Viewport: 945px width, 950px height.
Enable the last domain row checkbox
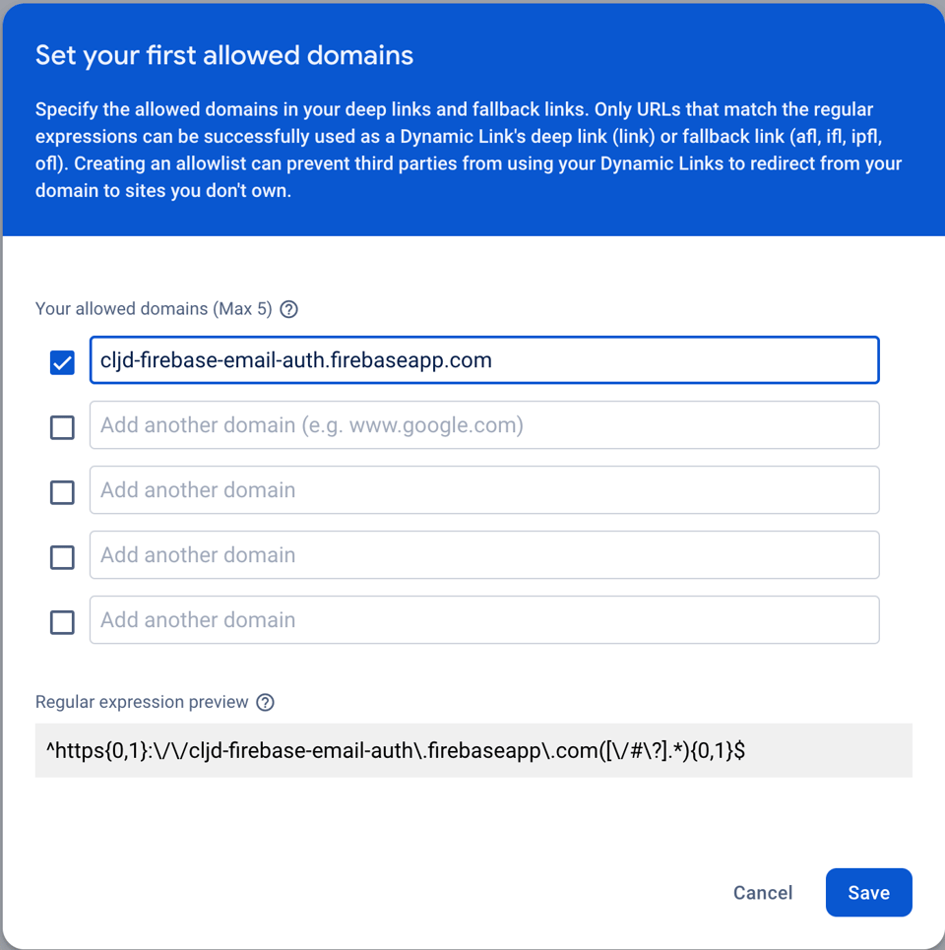pos(62,622)
